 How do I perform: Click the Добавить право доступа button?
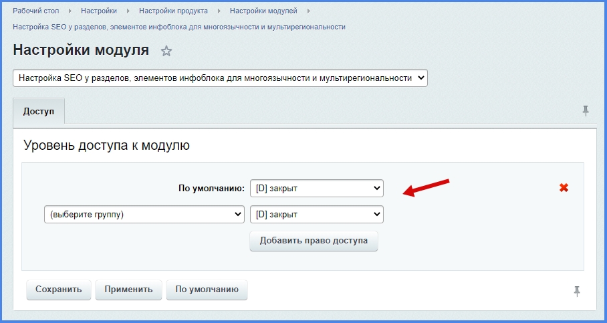(314, 241)
